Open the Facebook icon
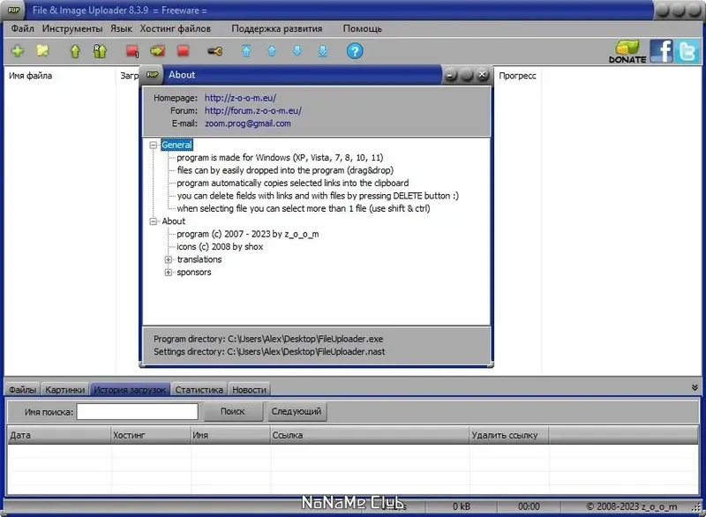This screenshot has width=706, height=517. point(661,51)
